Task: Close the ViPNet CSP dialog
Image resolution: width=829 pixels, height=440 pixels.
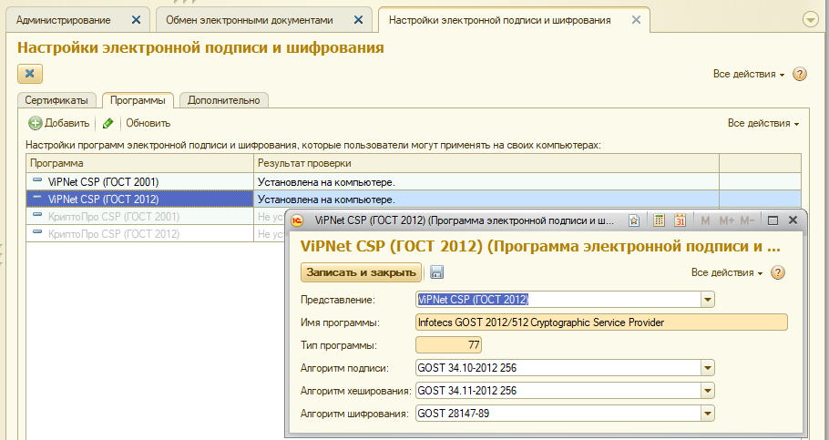Action: 793,220
